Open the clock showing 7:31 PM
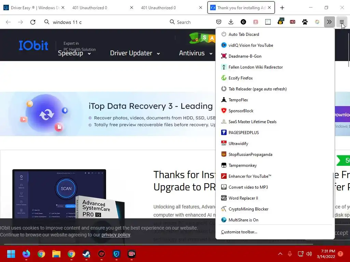 point(326,254)
